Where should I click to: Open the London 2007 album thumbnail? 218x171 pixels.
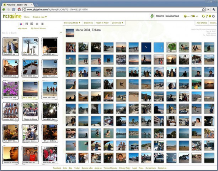coord(11,111)
